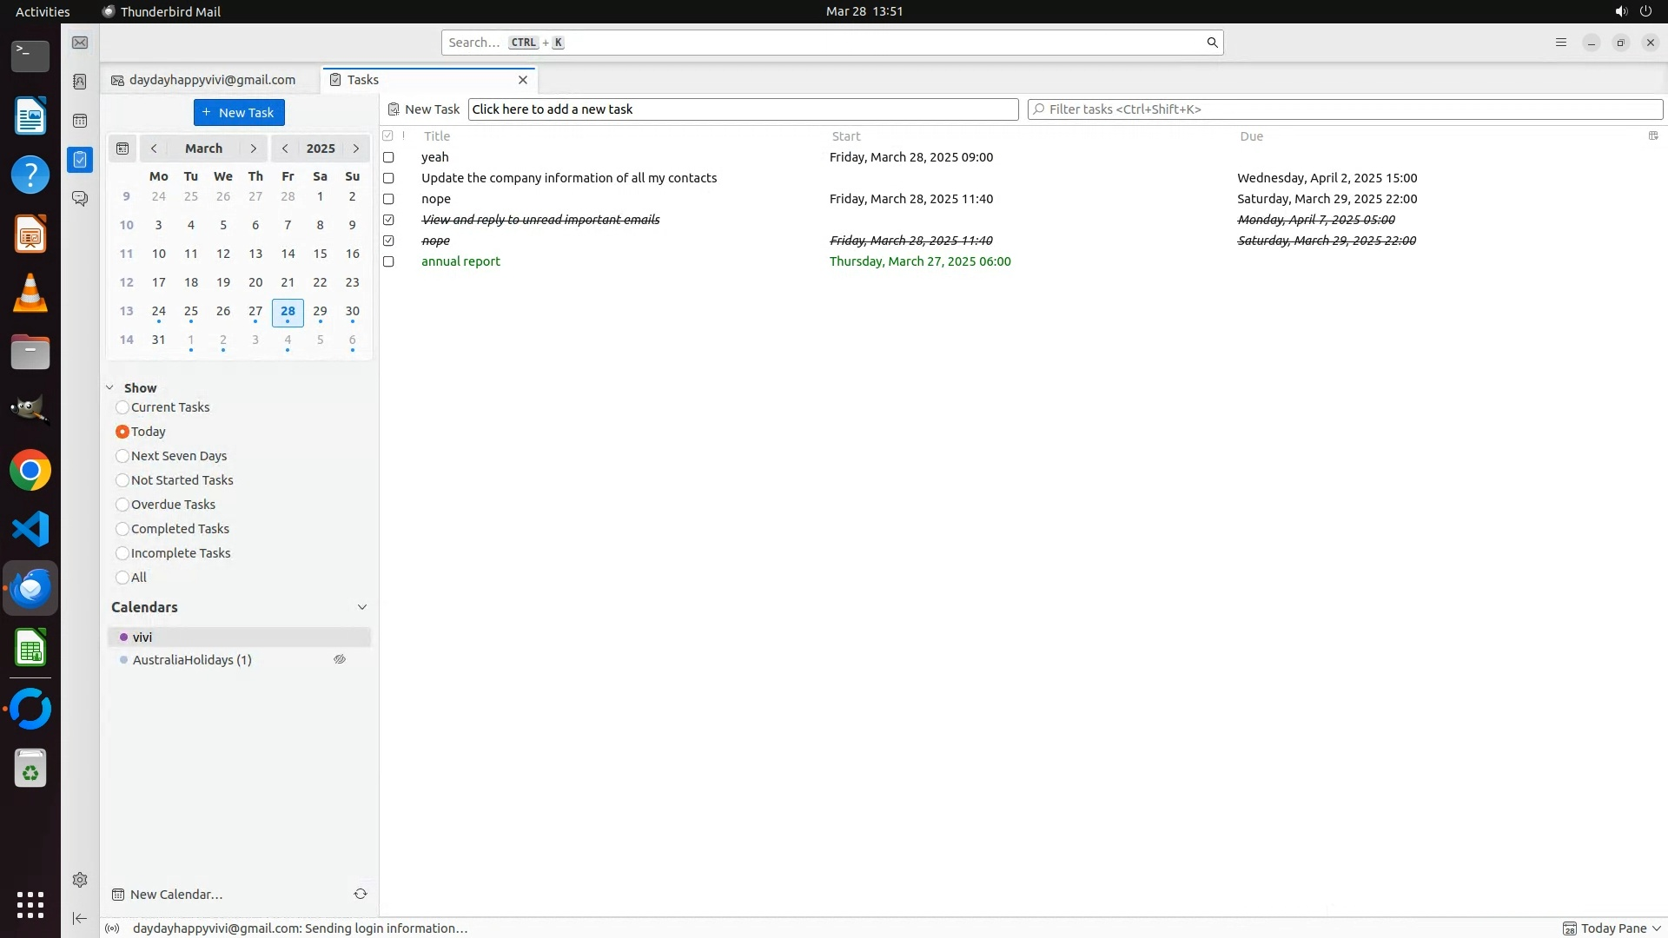This screenshot has height=938, width=1668.
Task: Open Mail space in the sidebar
Action: [80, 43]
